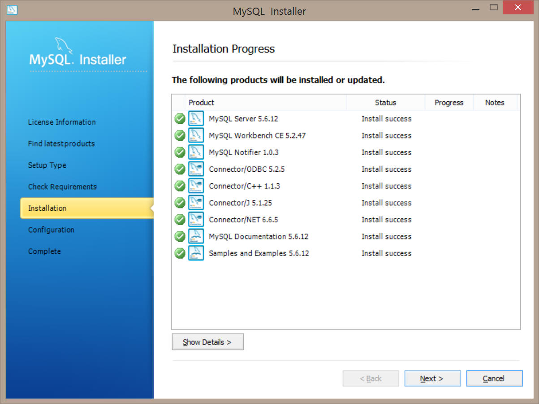Click the Connector/ODBC 5.2.5 icon
The width and height of the screenshot is (539, 404).
point(196,169)
